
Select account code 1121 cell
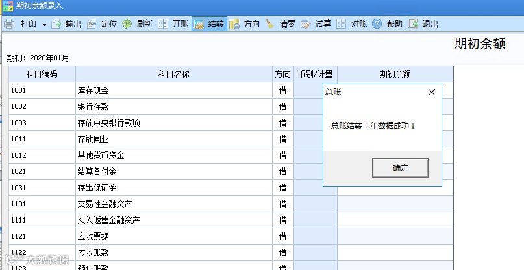42,236
